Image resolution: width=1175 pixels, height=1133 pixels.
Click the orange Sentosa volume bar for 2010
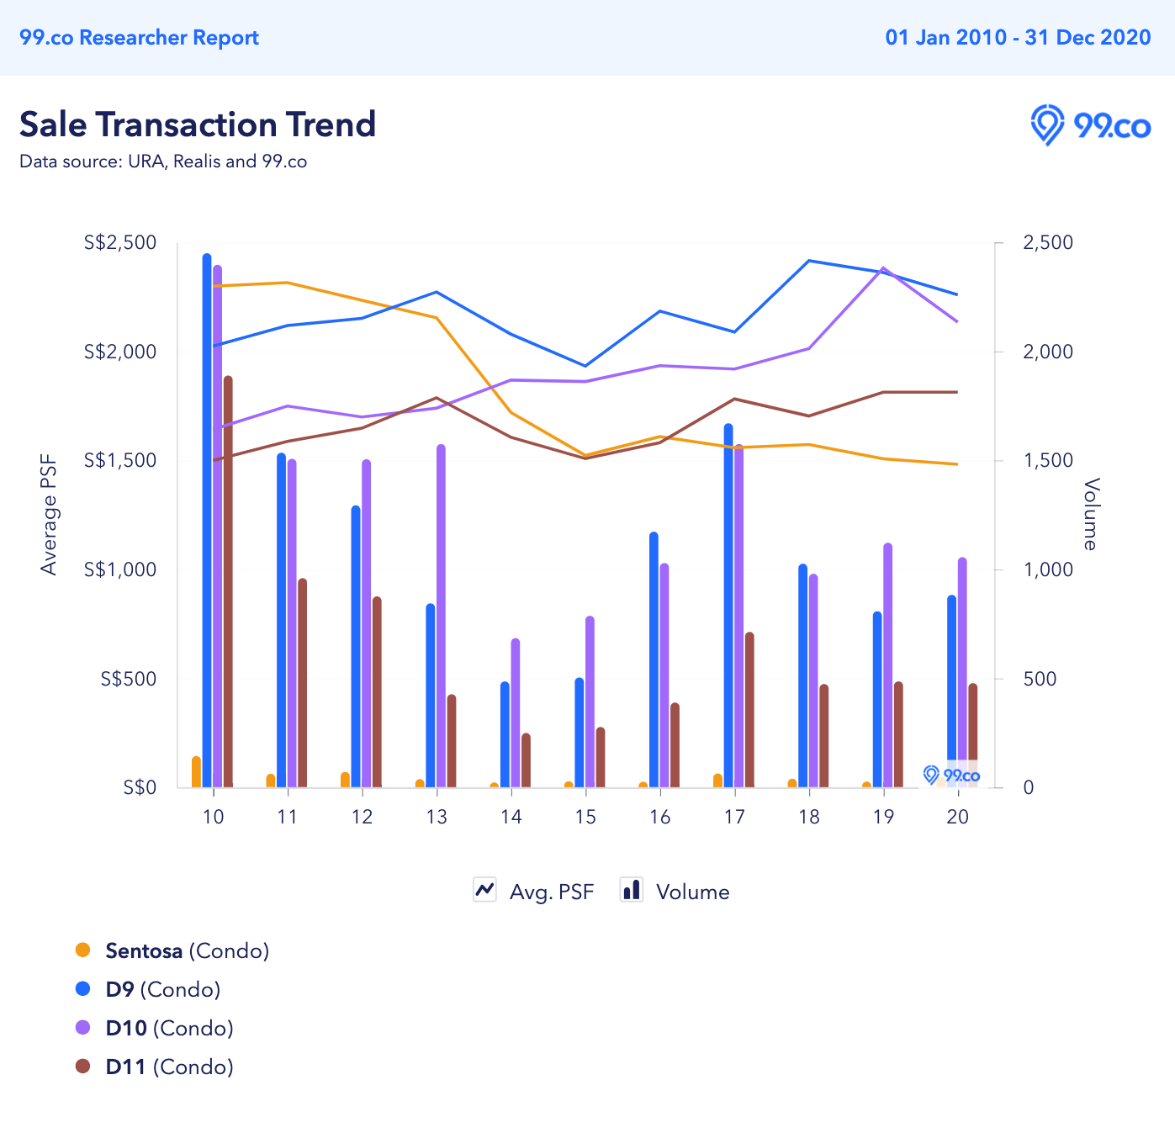tap(196, 772)
